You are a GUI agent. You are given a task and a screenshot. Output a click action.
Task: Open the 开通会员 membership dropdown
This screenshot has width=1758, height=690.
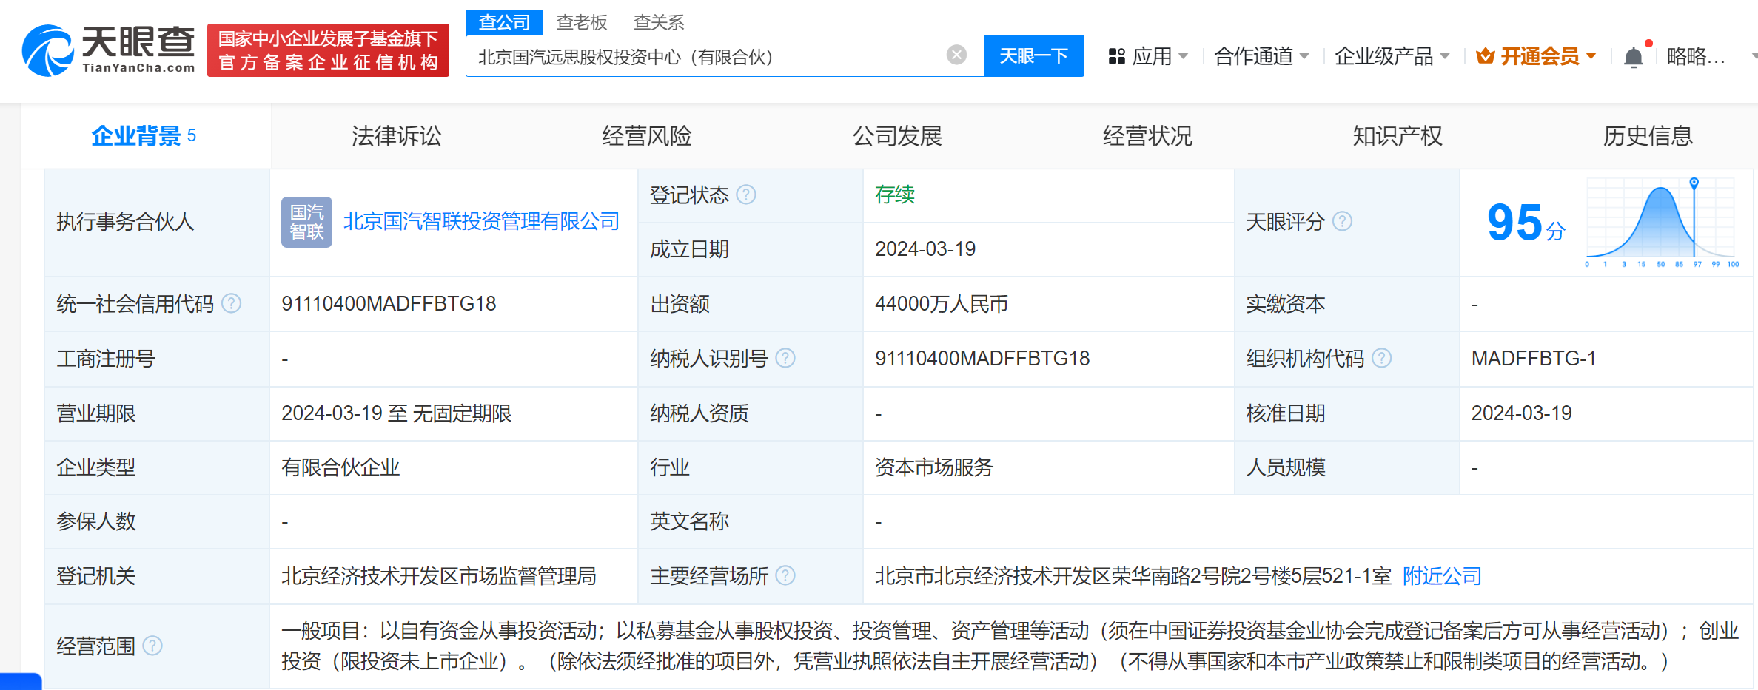coord(1536,56)
